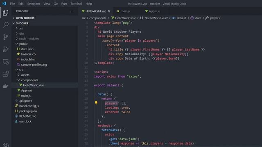Open Explorer more actions ellipsis
262x147 pixels.
[x=72, y=11]
